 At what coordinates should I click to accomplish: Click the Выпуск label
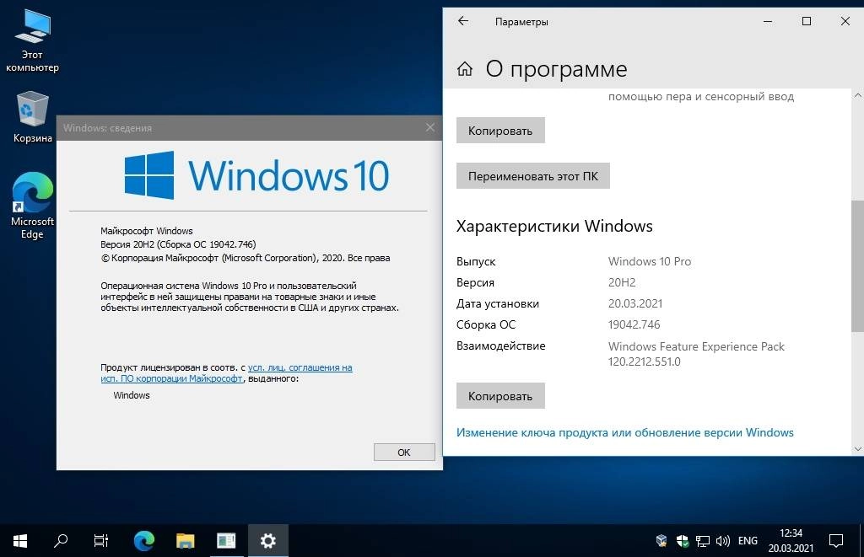(x=476, y=261)
